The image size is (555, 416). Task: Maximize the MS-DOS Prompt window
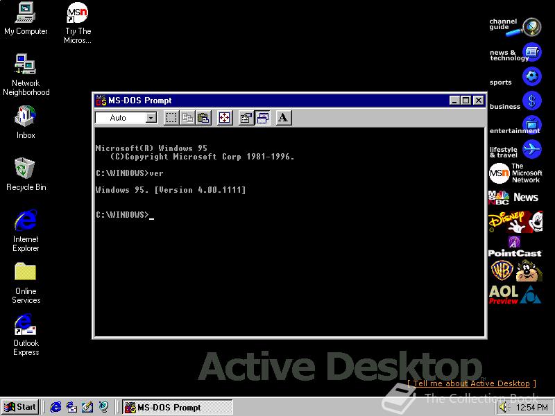(466, 101)
